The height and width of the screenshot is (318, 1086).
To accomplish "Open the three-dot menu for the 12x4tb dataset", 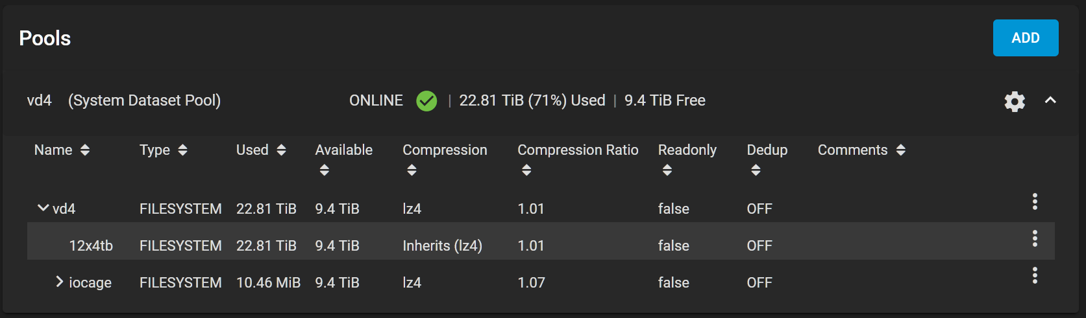I will tap(1035, 238).
